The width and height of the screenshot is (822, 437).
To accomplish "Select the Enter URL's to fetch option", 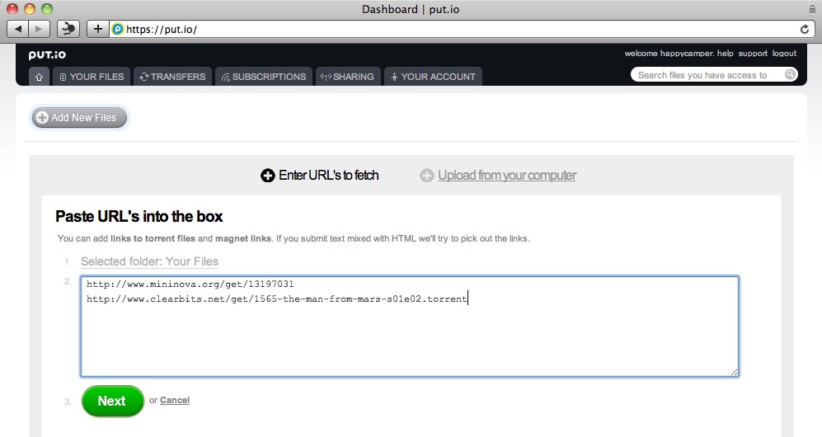I will point(319,175).
